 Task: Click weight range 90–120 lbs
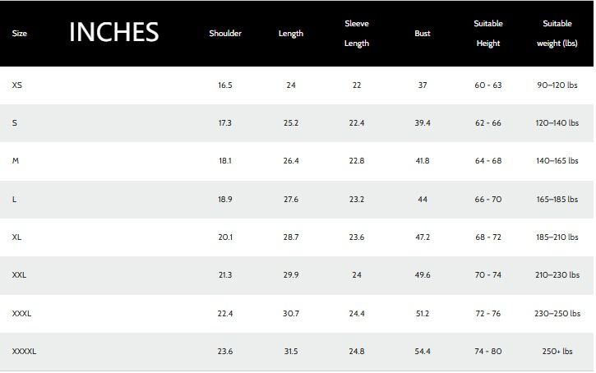tap(557, 85)
